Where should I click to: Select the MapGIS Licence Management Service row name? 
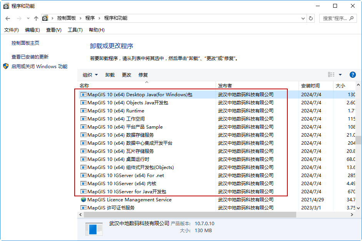click(130, 200)
